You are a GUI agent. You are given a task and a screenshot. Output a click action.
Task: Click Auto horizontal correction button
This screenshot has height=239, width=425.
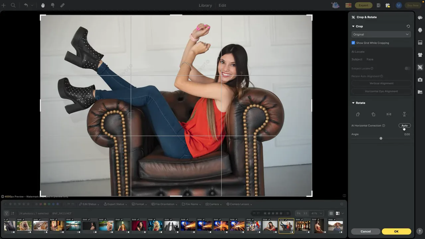pos(404,125)
